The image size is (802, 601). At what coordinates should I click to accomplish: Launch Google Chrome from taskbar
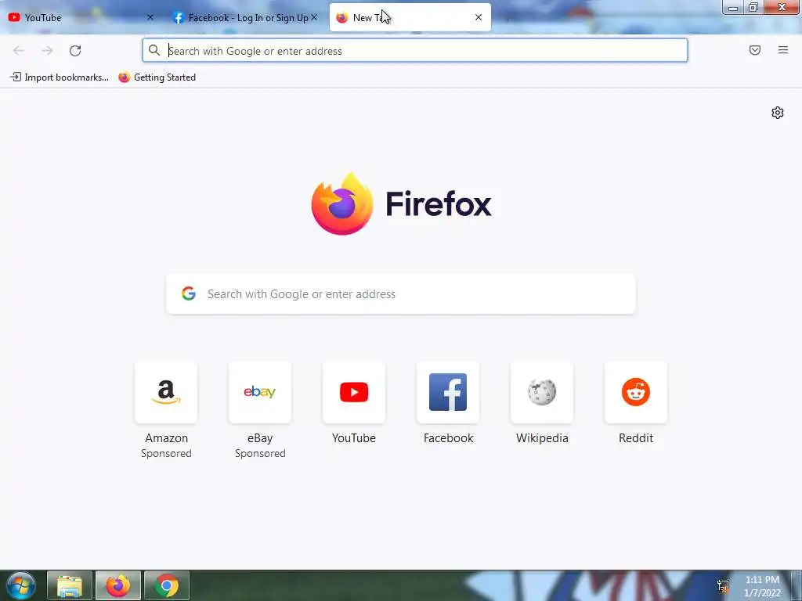[167, 585]
